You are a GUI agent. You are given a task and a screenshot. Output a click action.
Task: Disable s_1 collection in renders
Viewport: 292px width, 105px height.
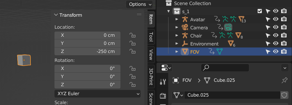(284, 11)
